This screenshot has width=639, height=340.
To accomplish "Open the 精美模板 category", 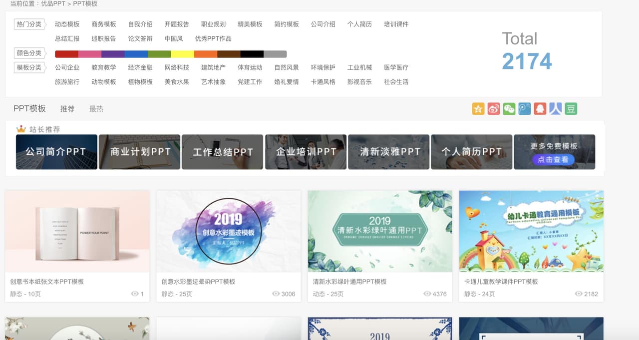I will coord(250,24).
